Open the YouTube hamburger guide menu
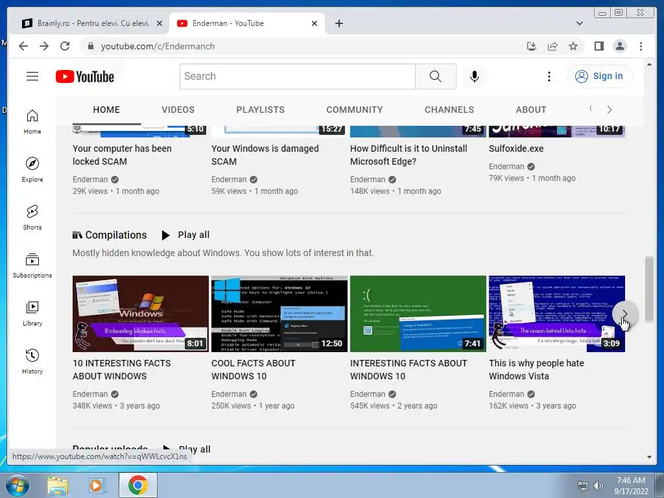Viewport: 664px width, 498px height. coord(32,77)
